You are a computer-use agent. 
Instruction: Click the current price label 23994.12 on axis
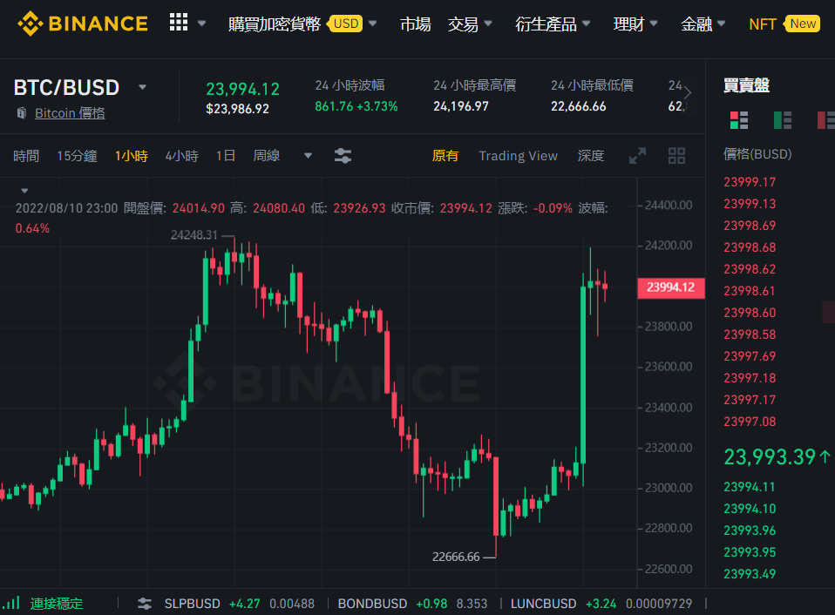point(671,287)
